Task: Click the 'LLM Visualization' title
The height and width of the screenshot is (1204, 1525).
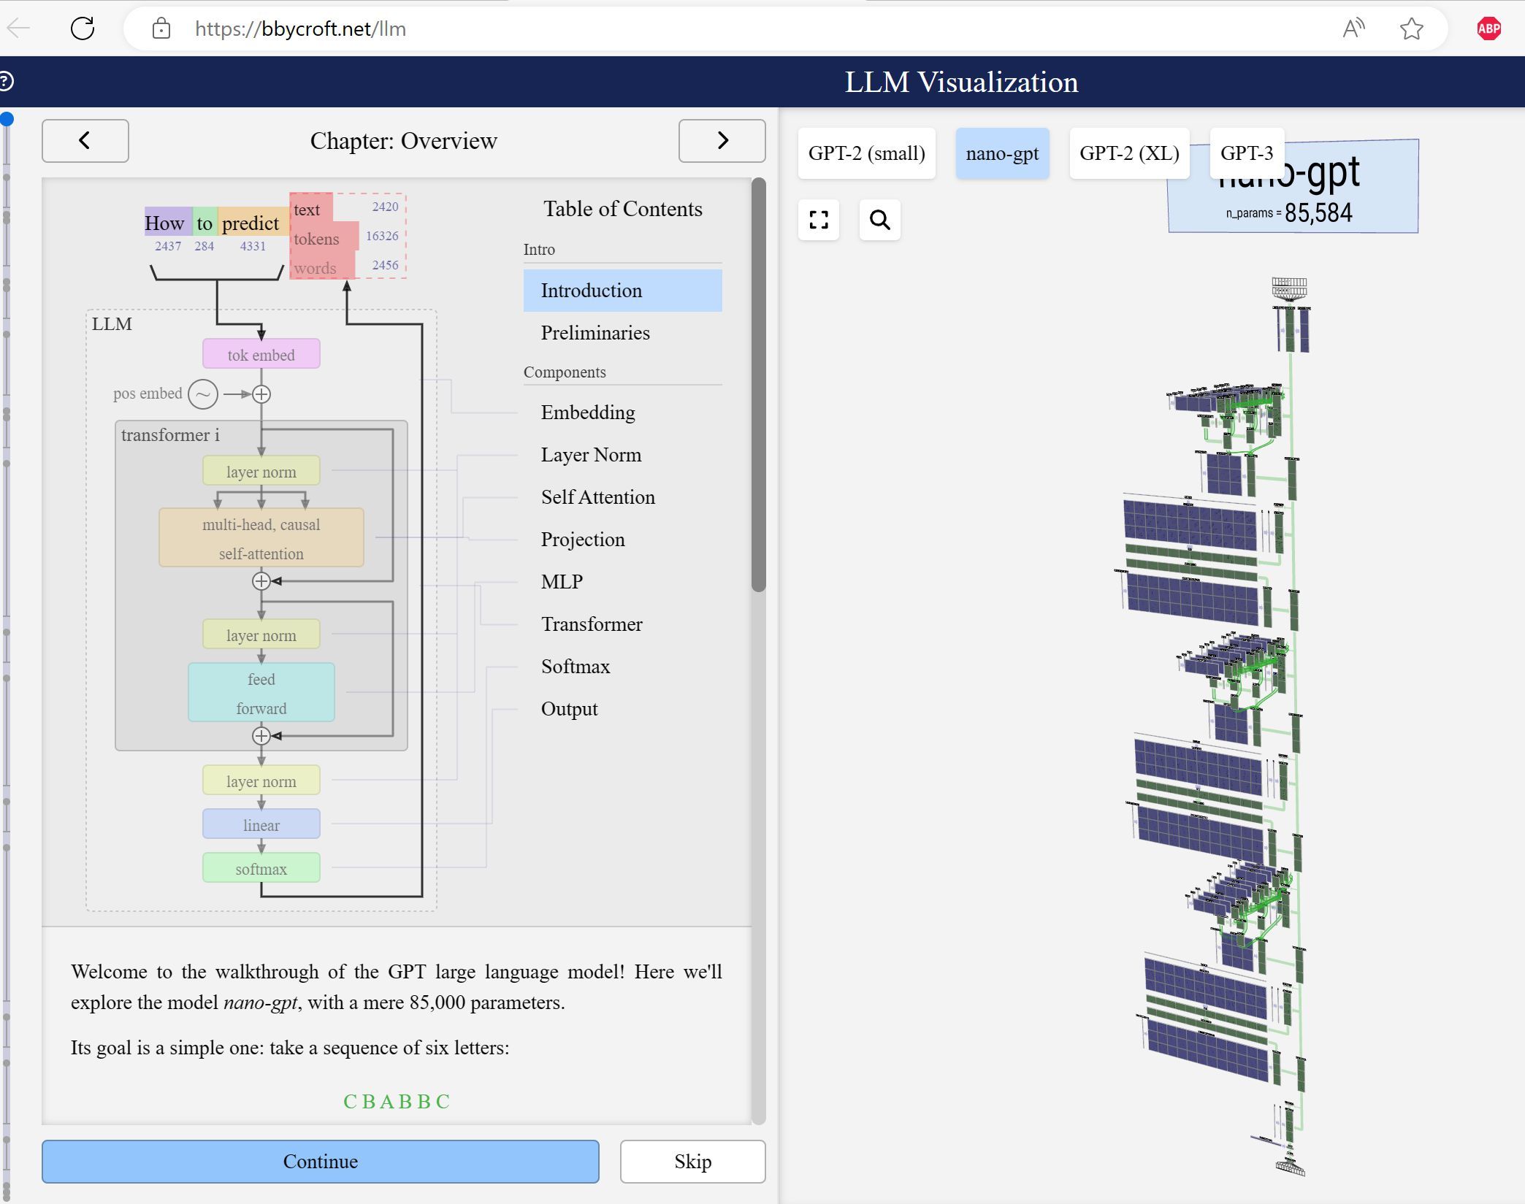Action: (x=961, y=82)
